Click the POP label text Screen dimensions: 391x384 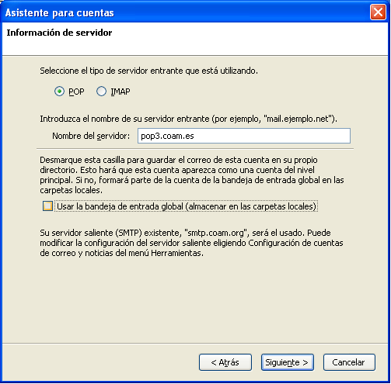coord(76,92)
